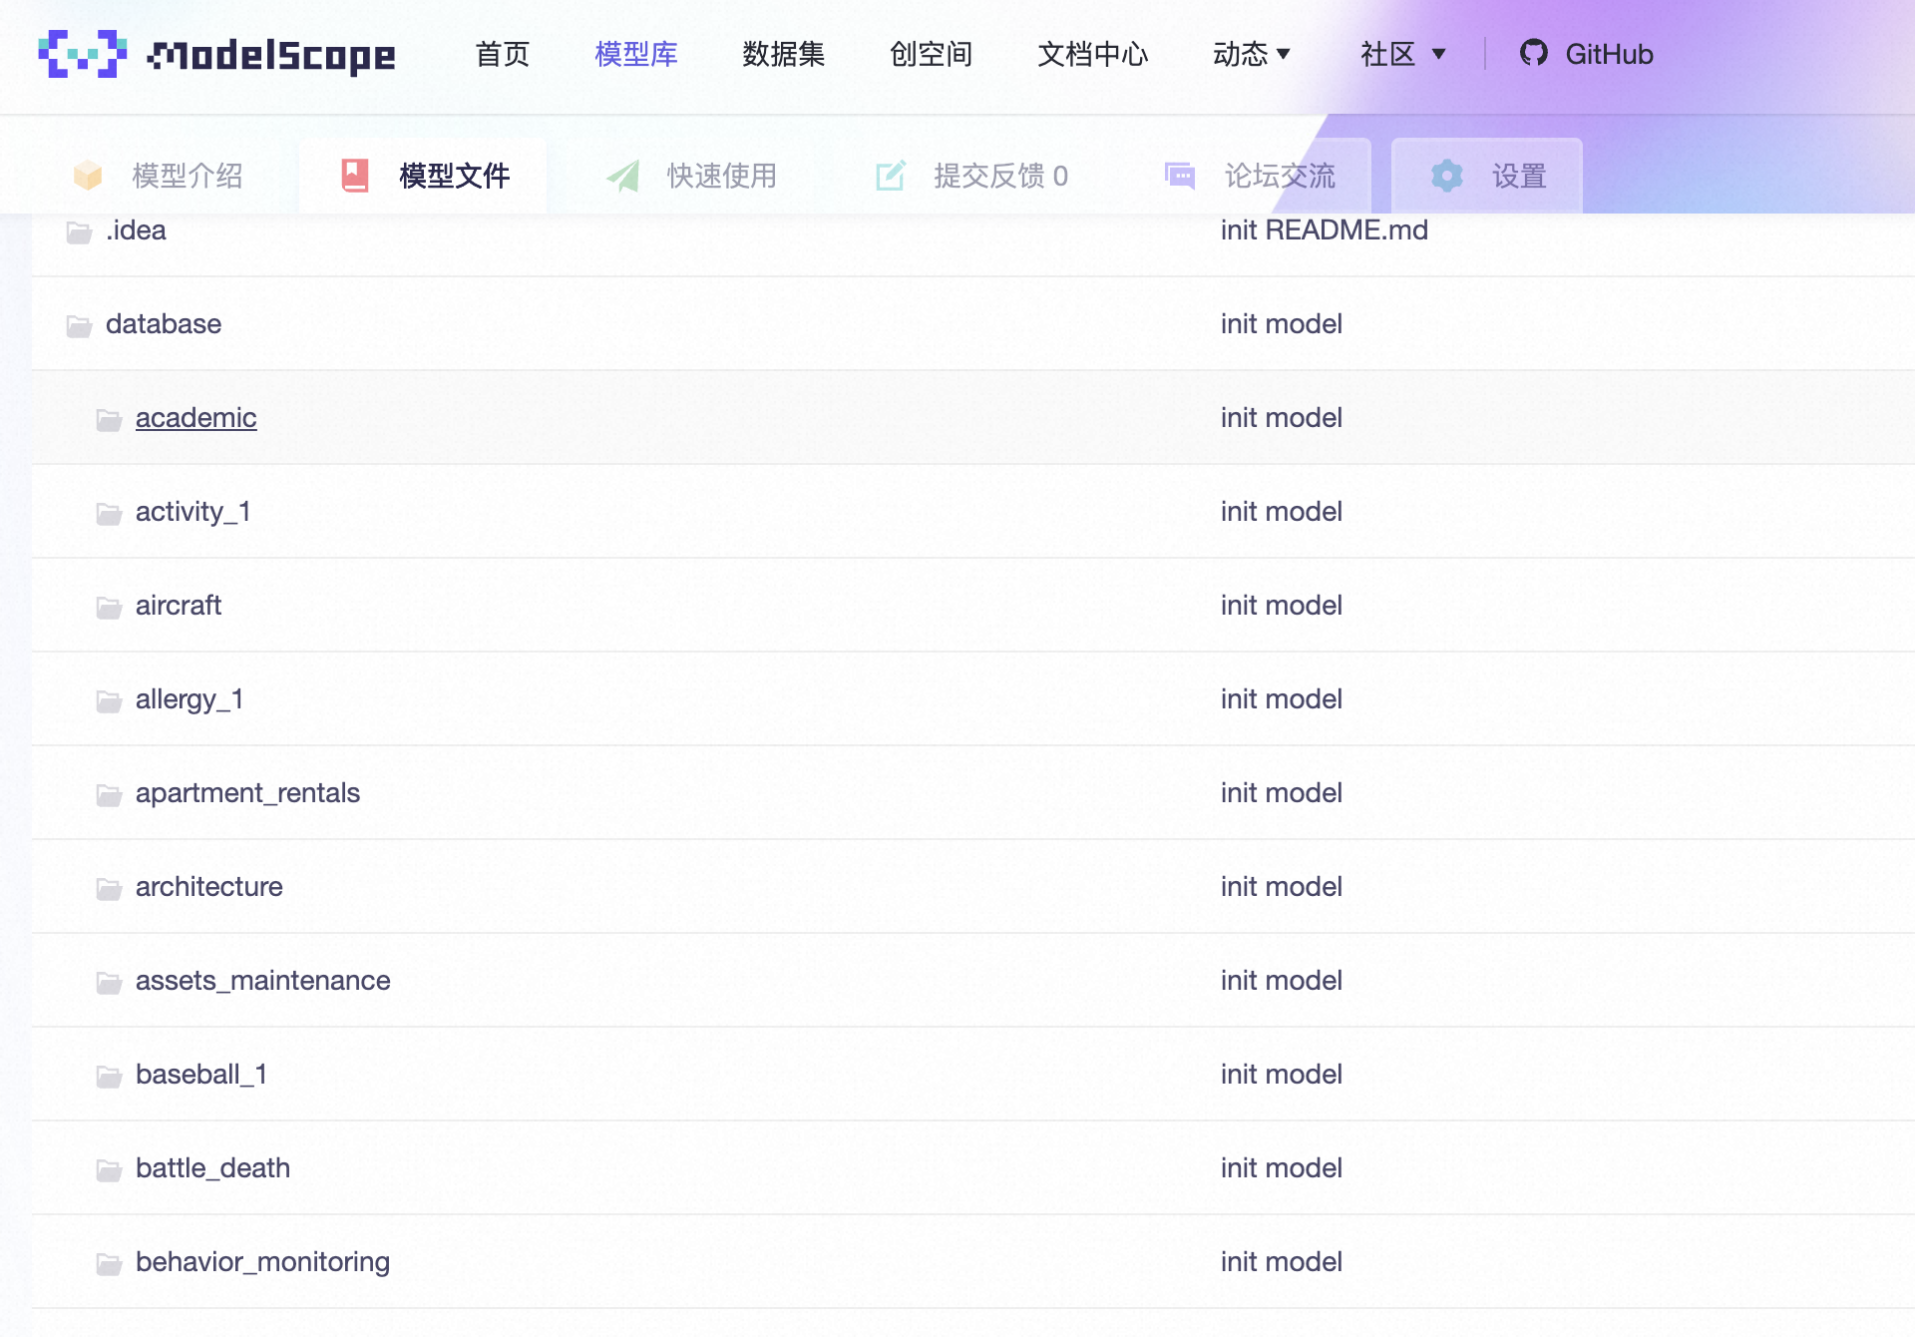
Task: Click folder icon next to baseball_1
Action: [x=110, y=1077]
